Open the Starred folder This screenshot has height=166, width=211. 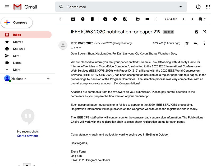click(18, 42)
